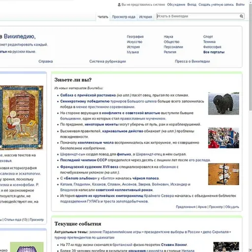The width and height of the screenshot is (252, 252).
Task: Click the search magnifier icon
Action: [x=241, y=16]
